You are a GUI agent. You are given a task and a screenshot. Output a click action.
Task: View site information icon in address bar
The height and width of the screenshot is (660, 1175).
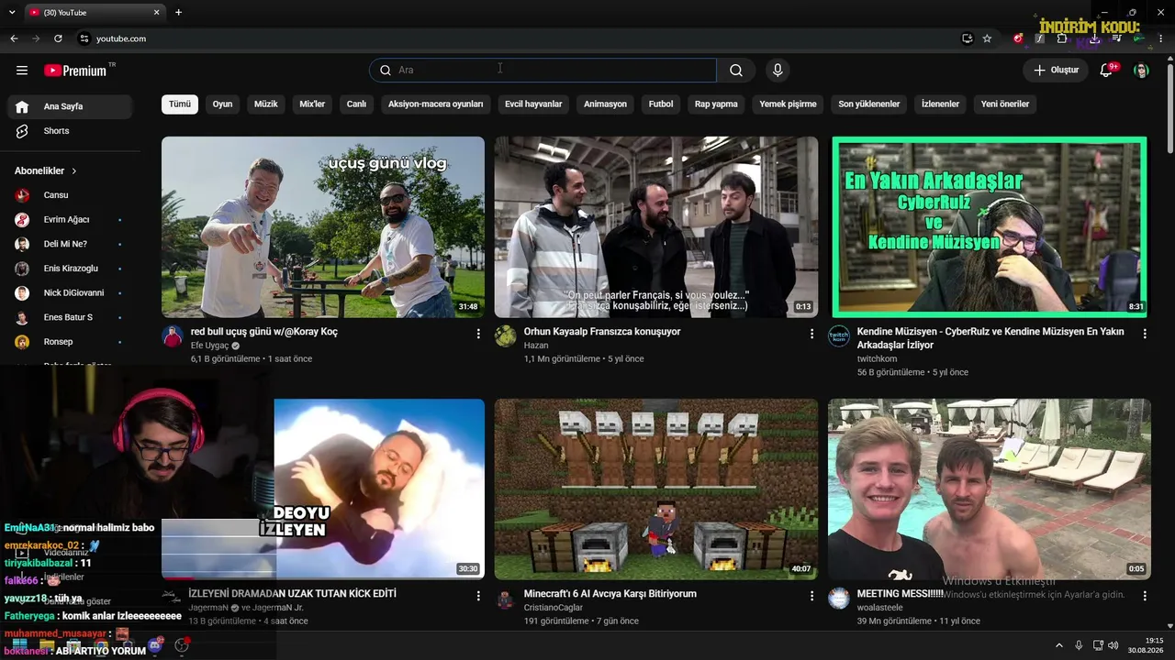tap(84, 38)
